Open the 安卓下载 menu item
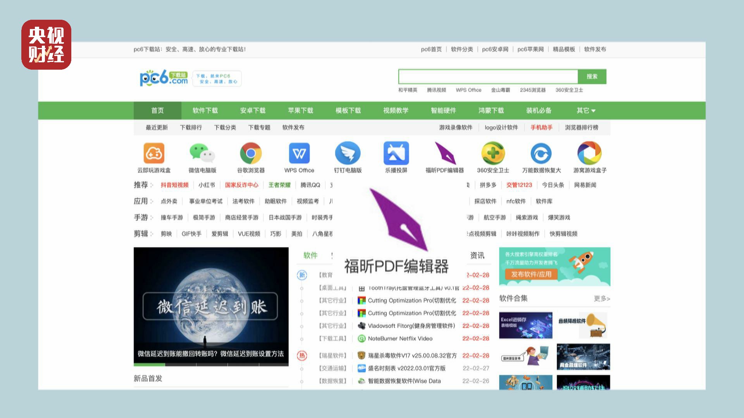 coord(253,110)
